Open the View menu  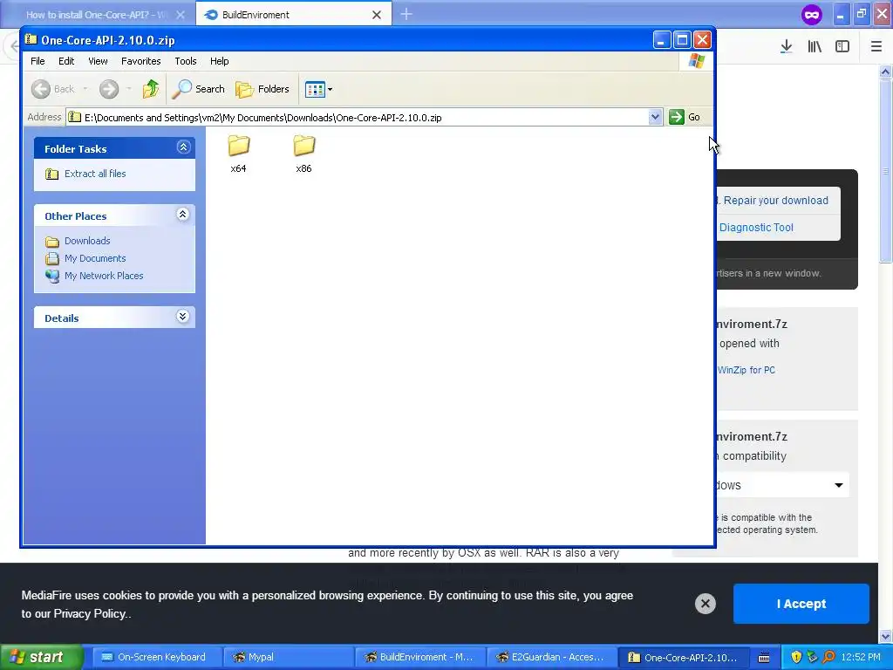pyautogui.click(x=98, y=61)
